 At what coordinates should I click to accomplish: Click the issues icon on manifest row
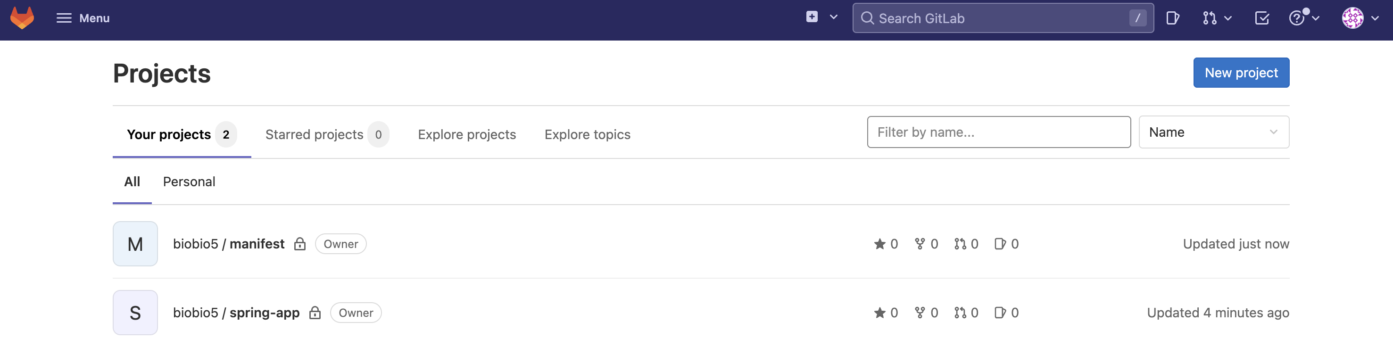(x=1000, y=244)
